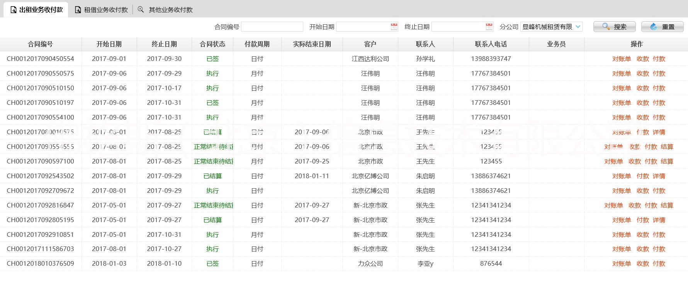Click 付款 for contract CH0012017090510197

coord(659,103)
